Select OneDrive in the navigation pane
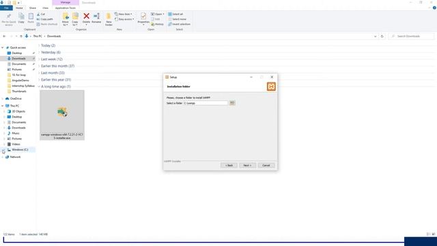The height and width of the screenshot is (246, 437). click(16, 98)
